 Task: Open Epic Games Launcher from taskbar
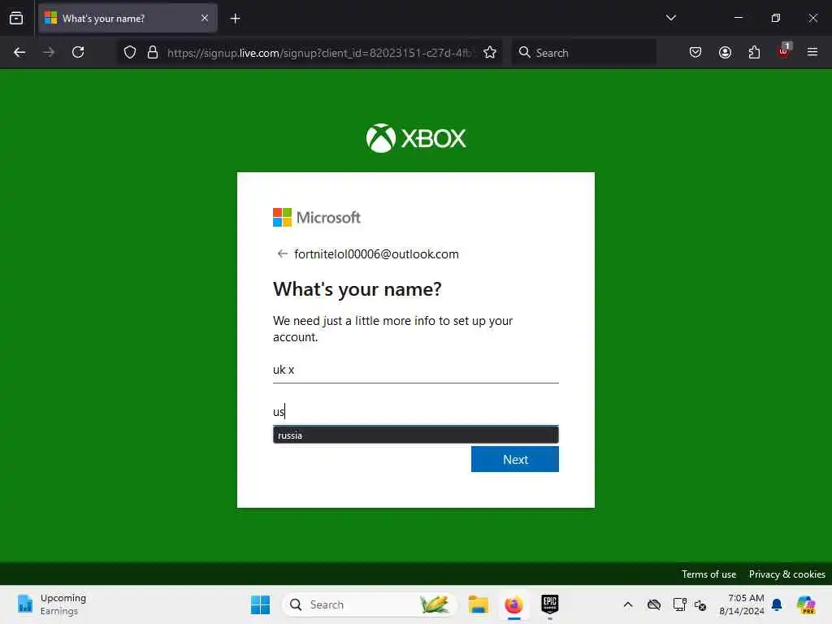550,604
